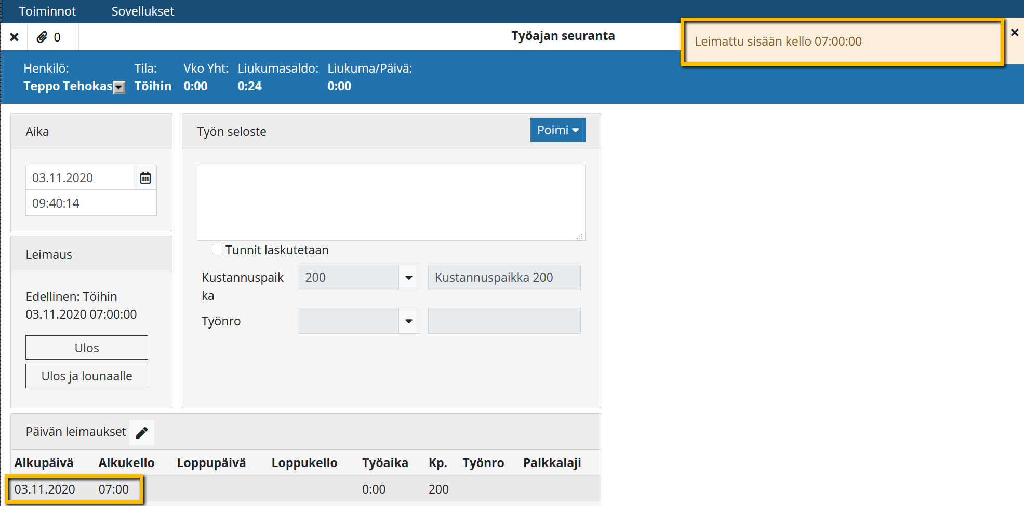The image size is (1024, 506).
Task: Click the time field showing 09:40:14
Action: pyautogui.click(x=91, y=203)
